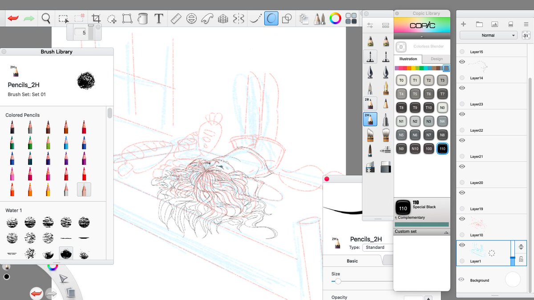Viewport: 534px width, 300px height.
Task: Select the Colorless Blender button
Action: coord(401,46)
